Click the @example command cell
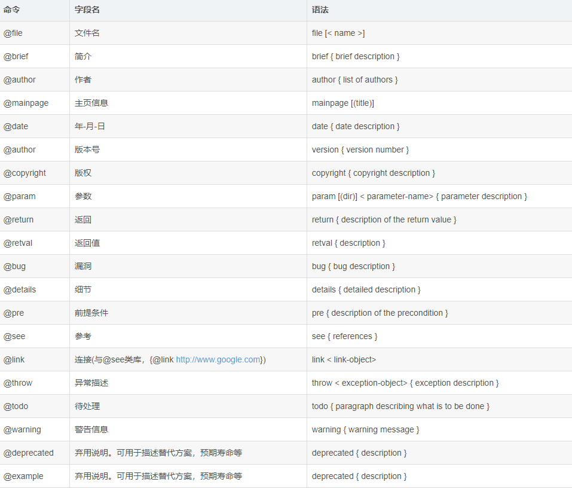Image resolution: width=572 pixels, height=488 pixels. click(23, 476)
